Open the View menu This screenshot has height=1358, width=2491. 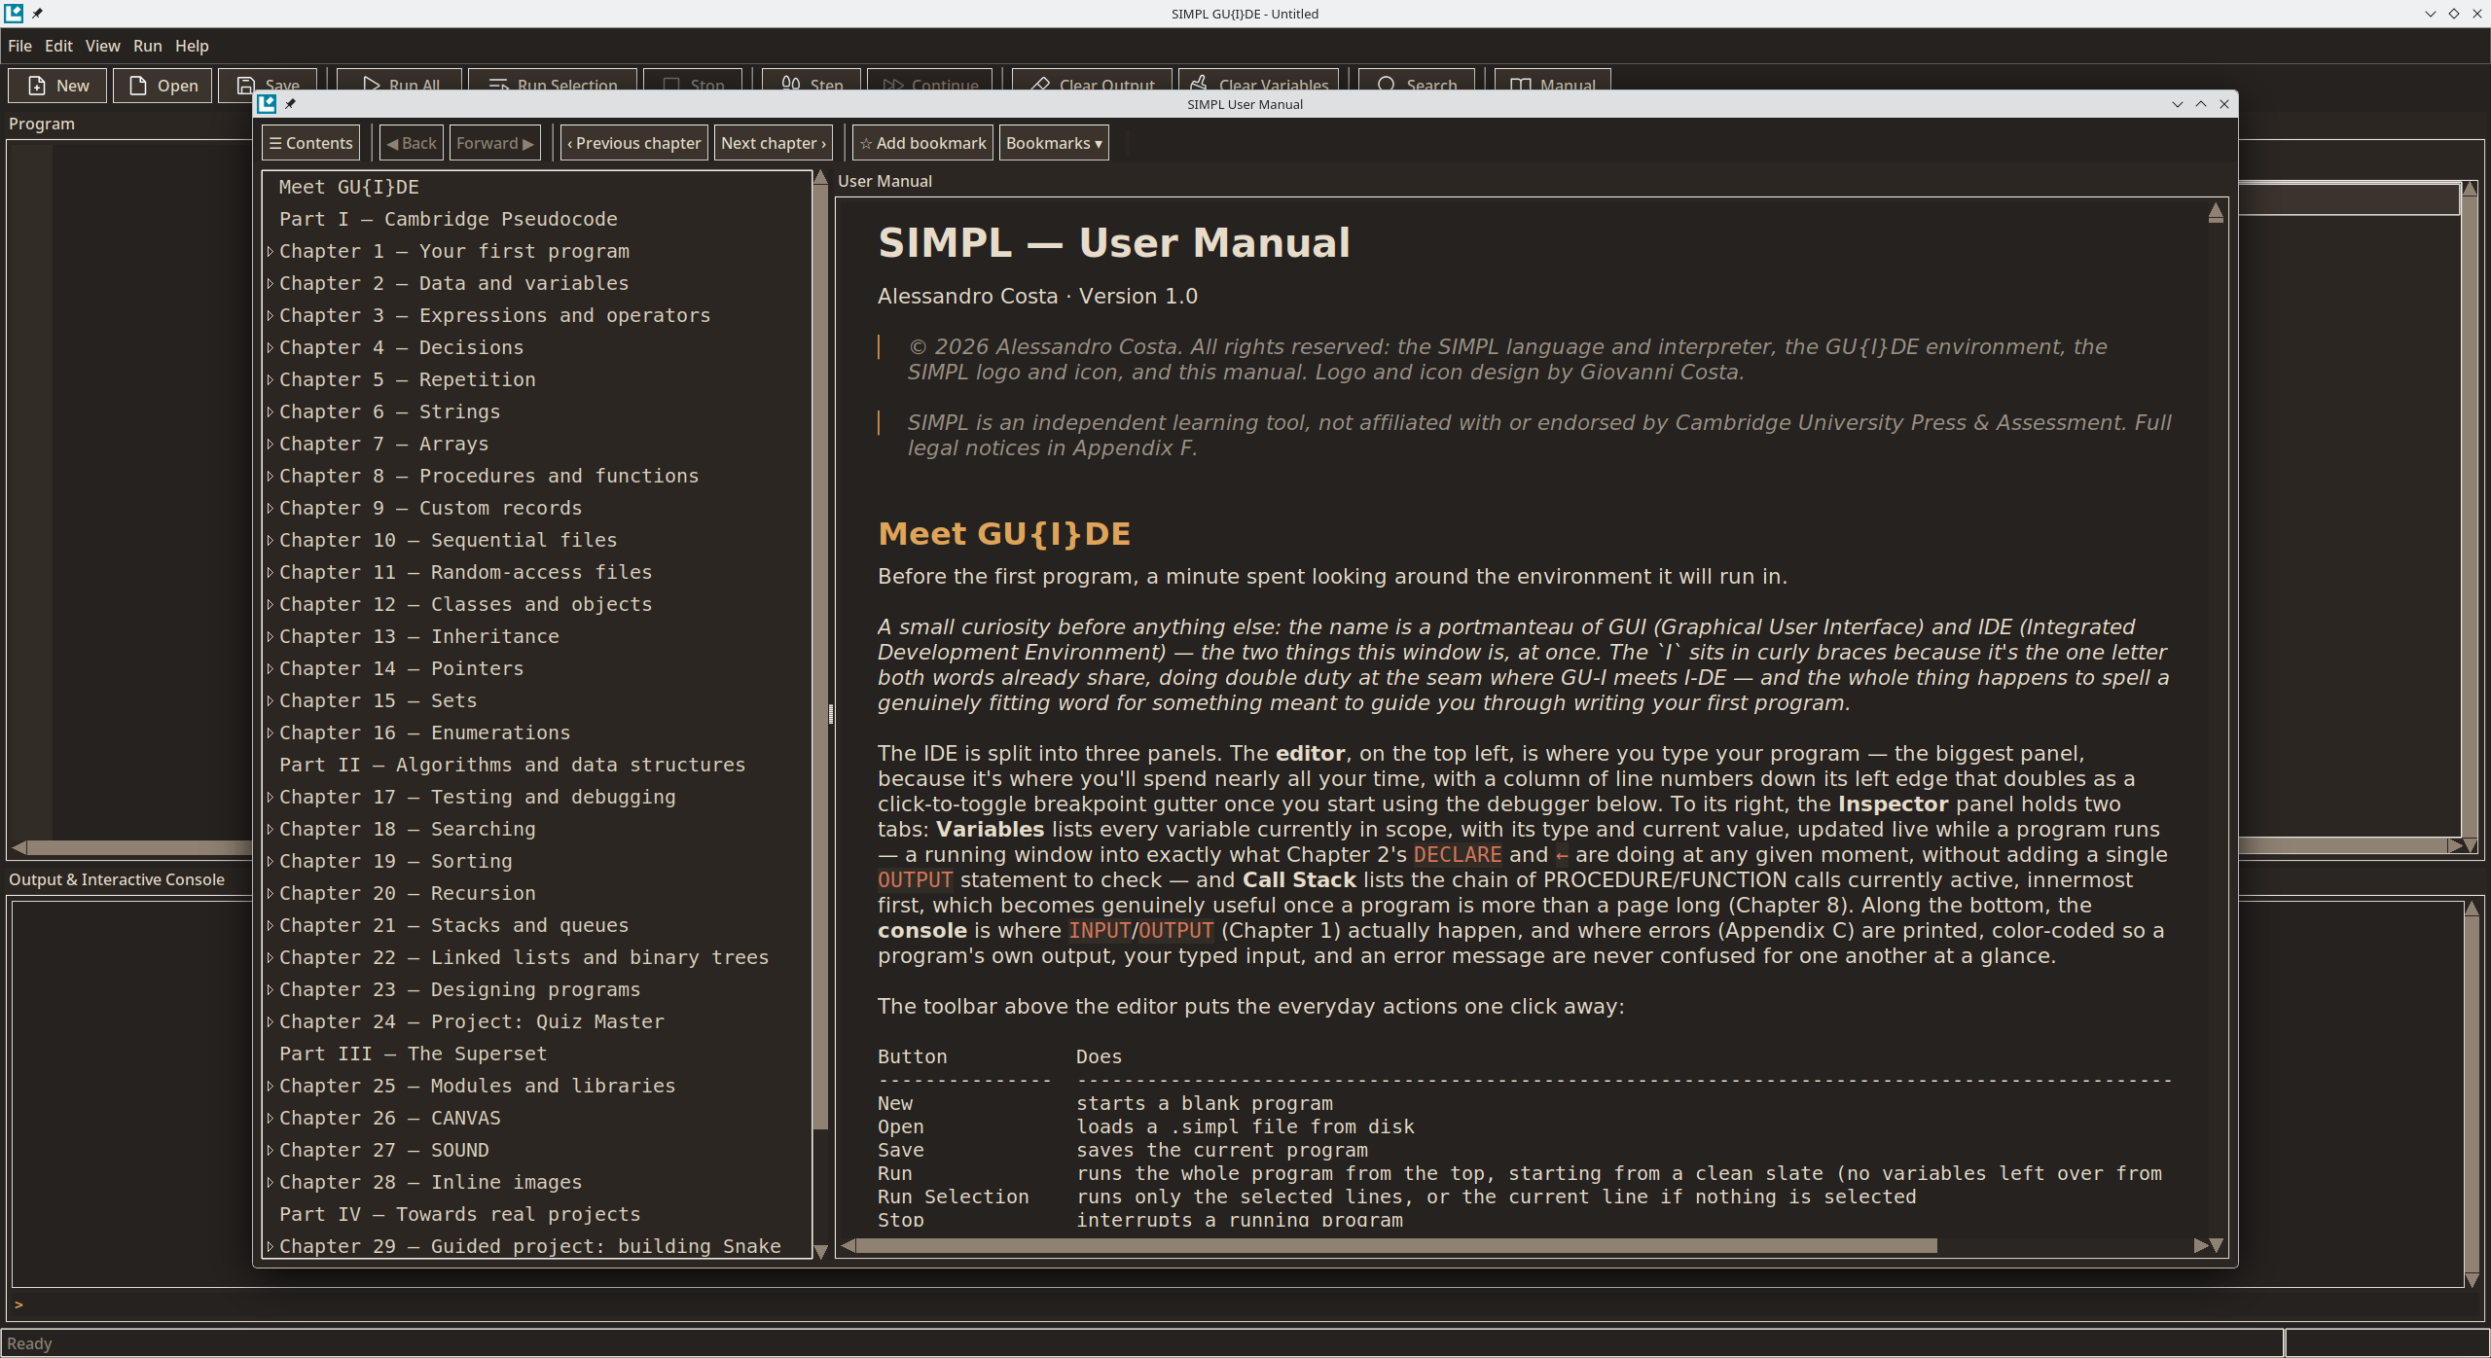tap(102, 46)
